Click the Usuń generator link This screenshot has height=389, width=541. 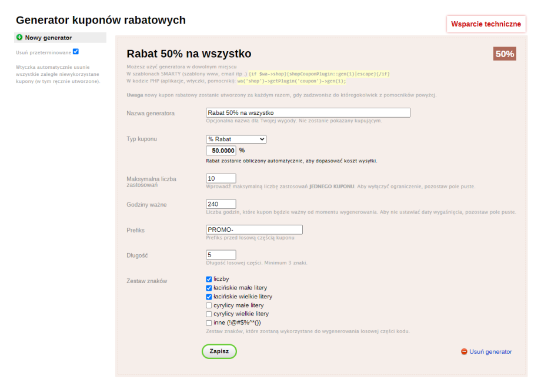click(490, 352)
